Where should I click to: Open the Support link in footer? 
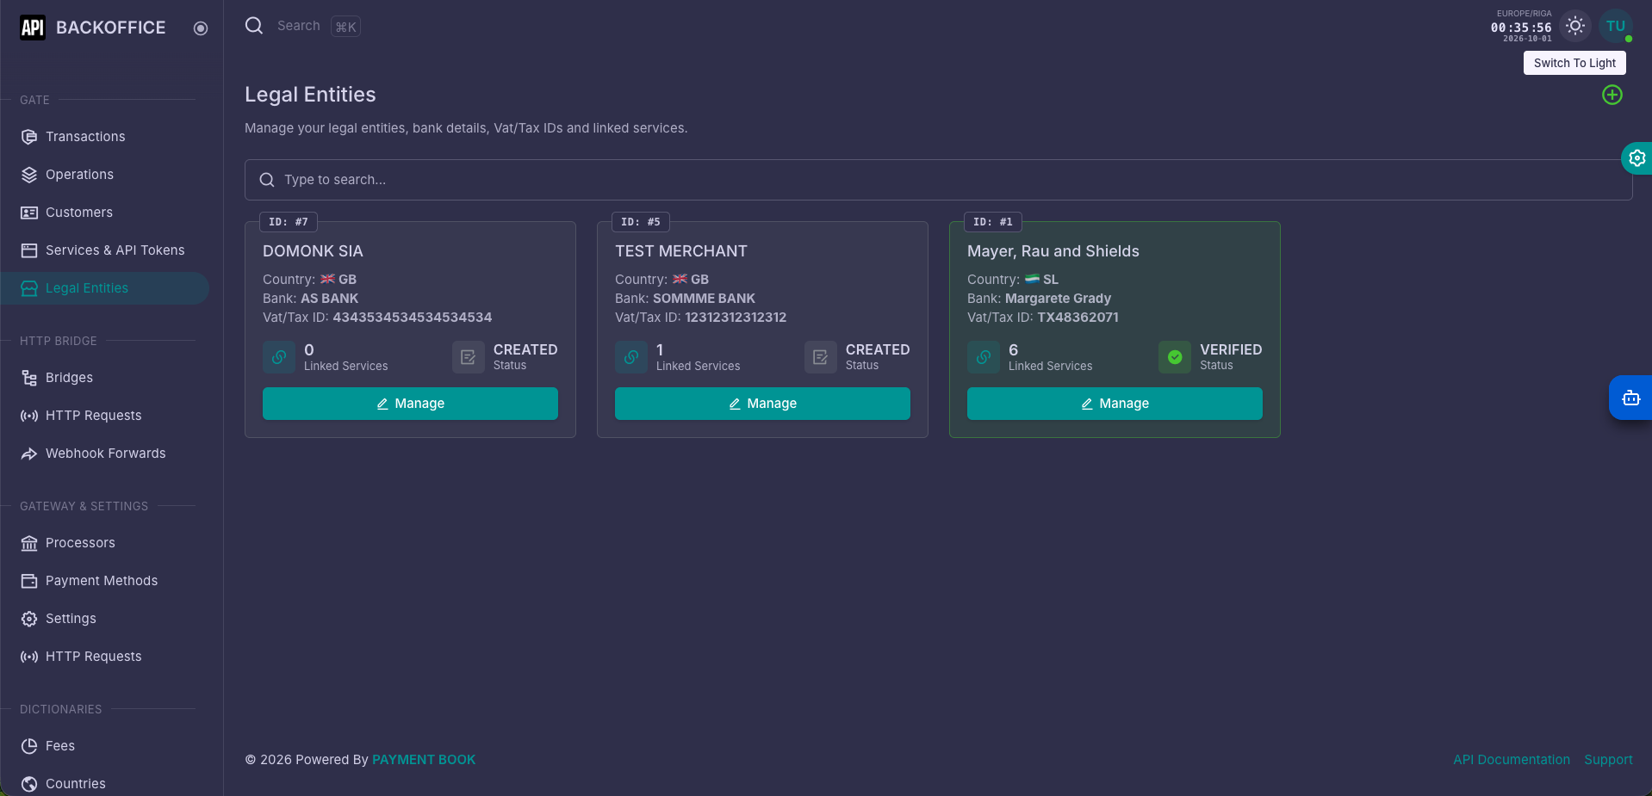pyautogui.click(x=1608, y=760)
